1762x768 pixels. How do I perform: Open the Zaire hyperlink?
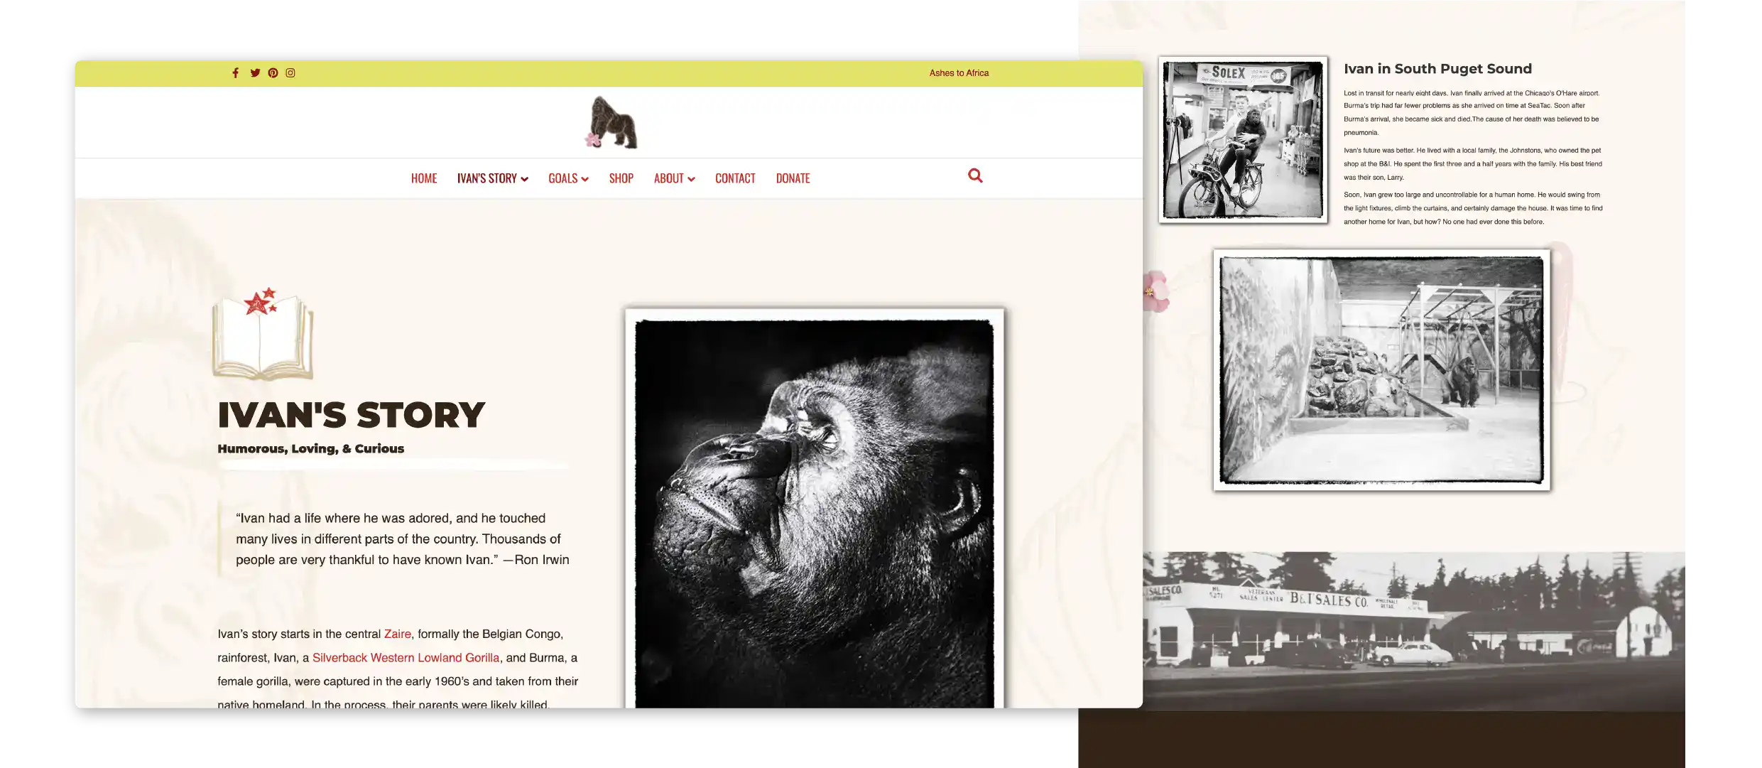(x=397, y=634)
